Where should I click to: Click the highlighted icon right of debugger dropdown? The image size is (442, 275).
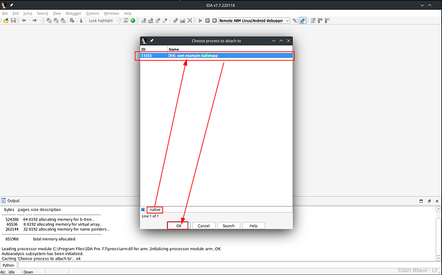coord(302,20)
